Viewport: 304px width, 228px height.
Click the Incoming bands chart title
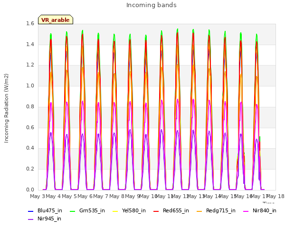152,5
